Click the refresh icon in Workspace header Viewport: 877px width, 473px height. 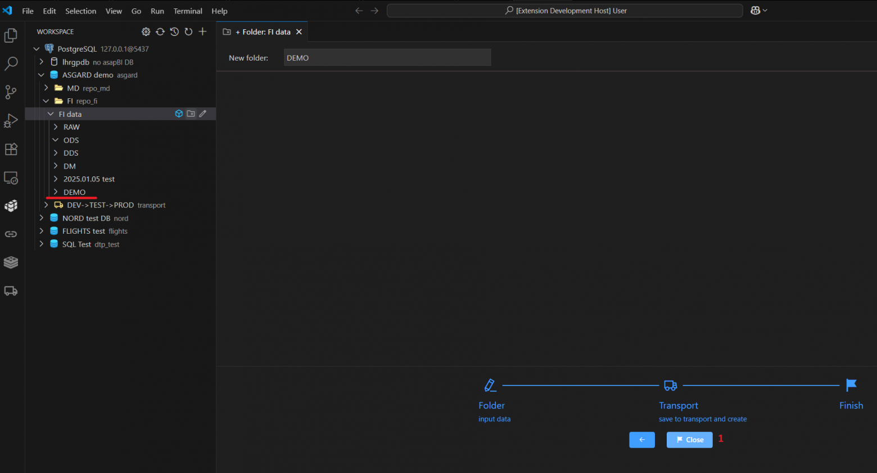point(188,32)
